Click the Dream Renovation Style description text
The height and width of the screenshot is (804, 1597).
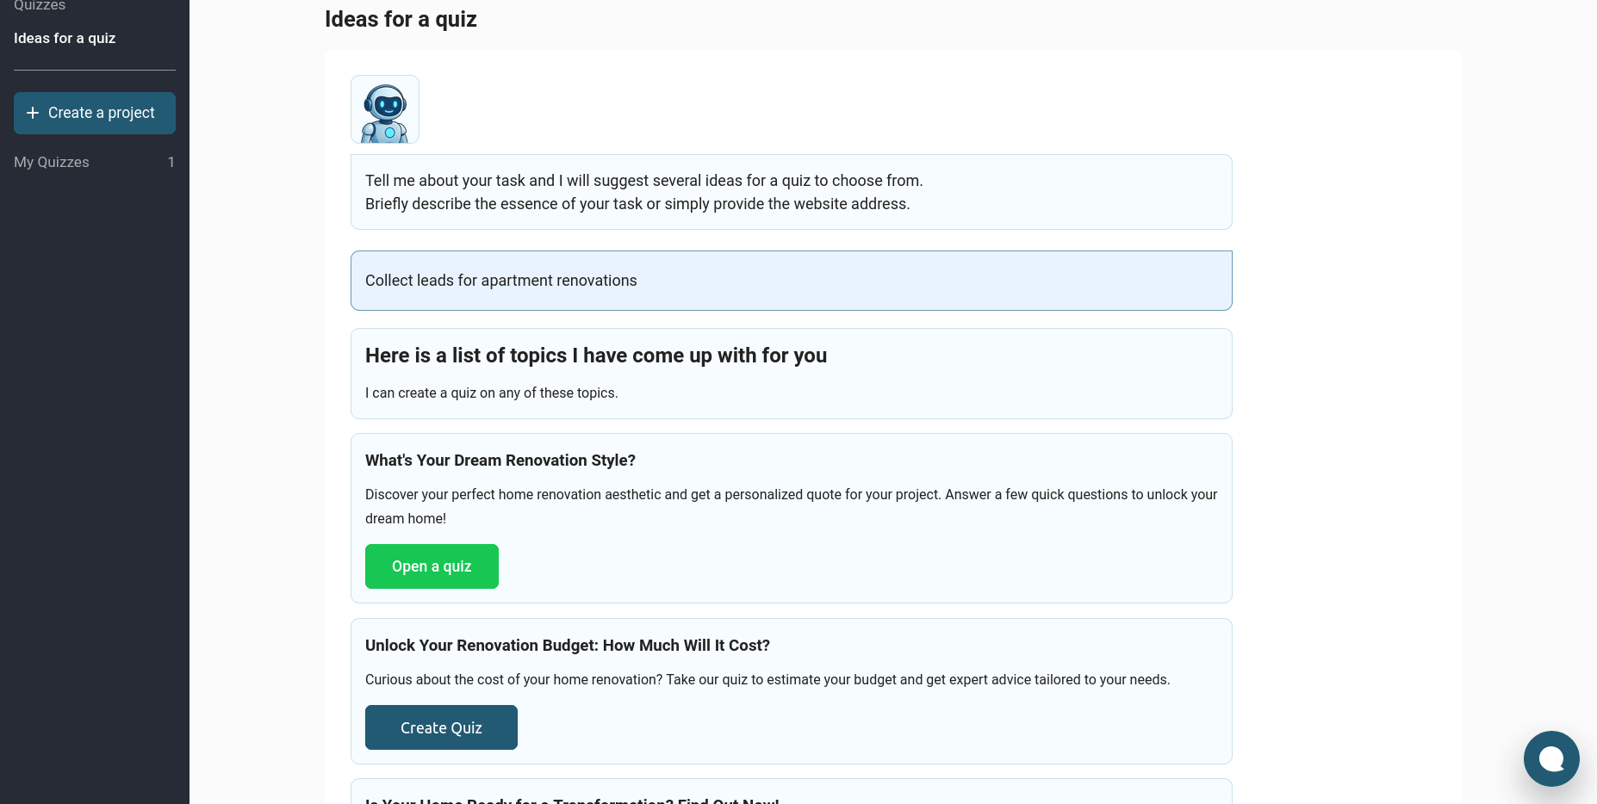(791, 506)
